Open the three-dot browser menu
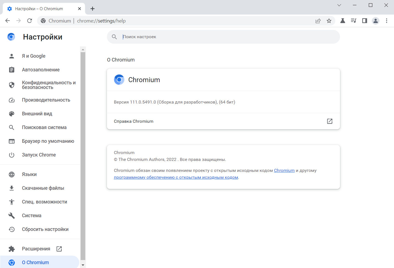This screenshot has width=394, height=268. tap(387, 21)
